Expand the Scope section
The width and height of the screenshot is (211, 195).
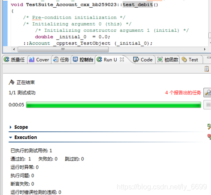coord(10,127)
